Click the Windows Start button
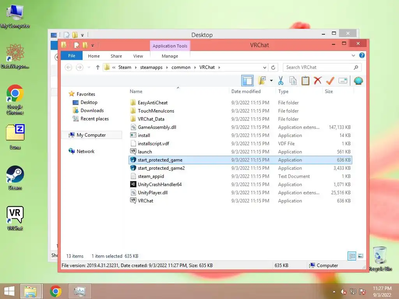The height and width of the screenshot is (299, 399). [x=9, y=291]
